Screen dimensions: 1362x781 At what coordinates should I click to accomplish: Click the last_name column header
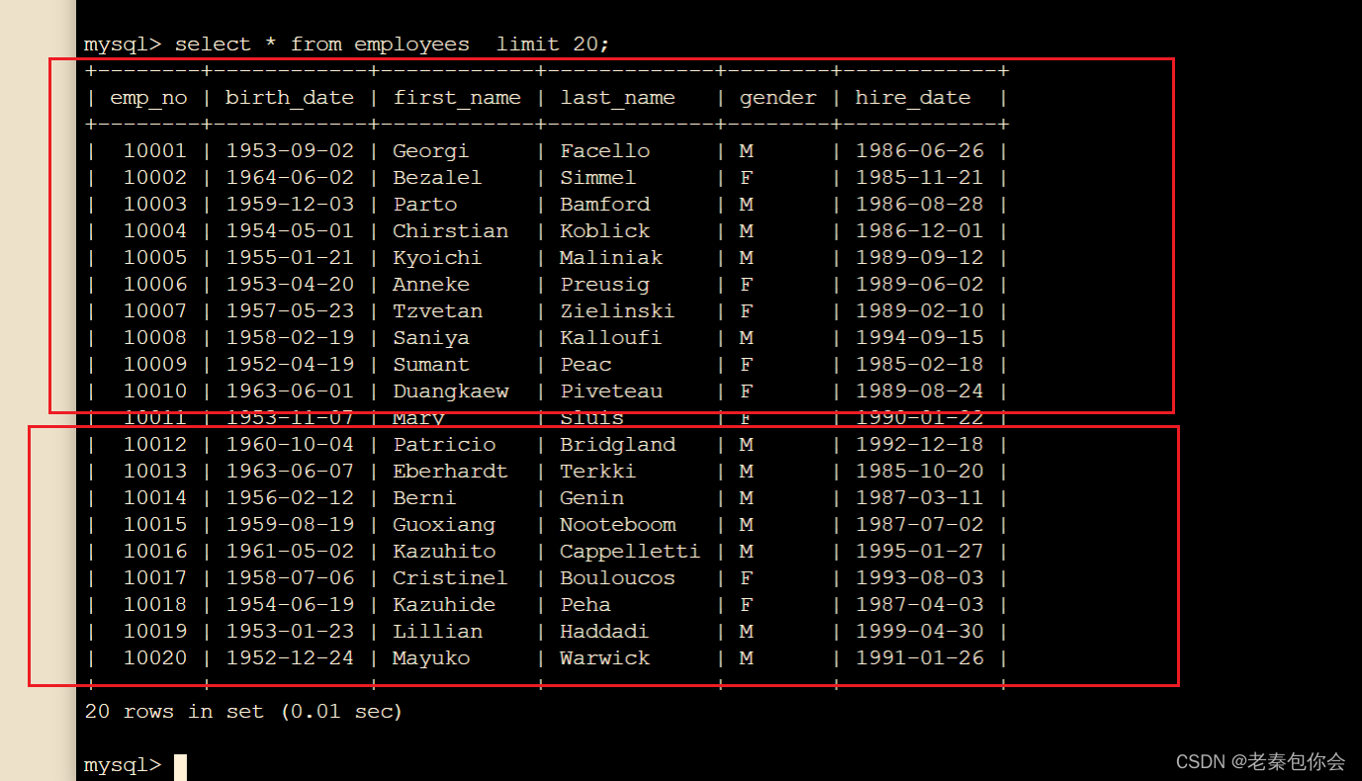[x=617, y=98]
